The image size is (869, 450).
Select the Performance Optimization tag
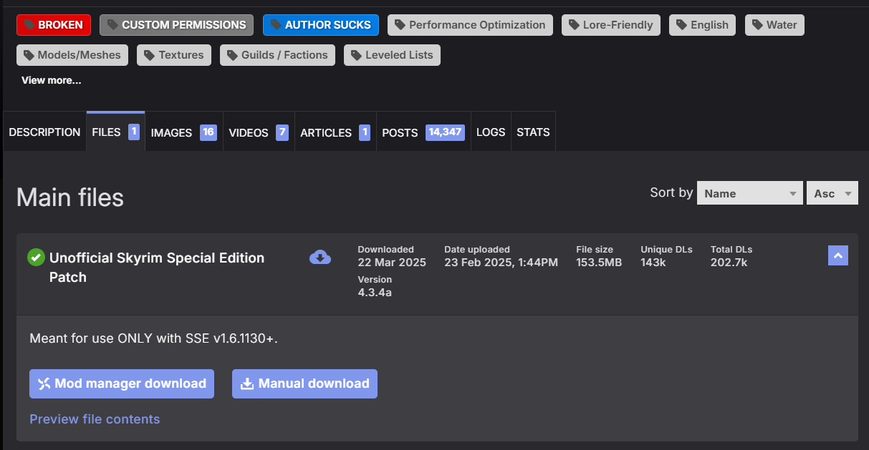(470, 25)
